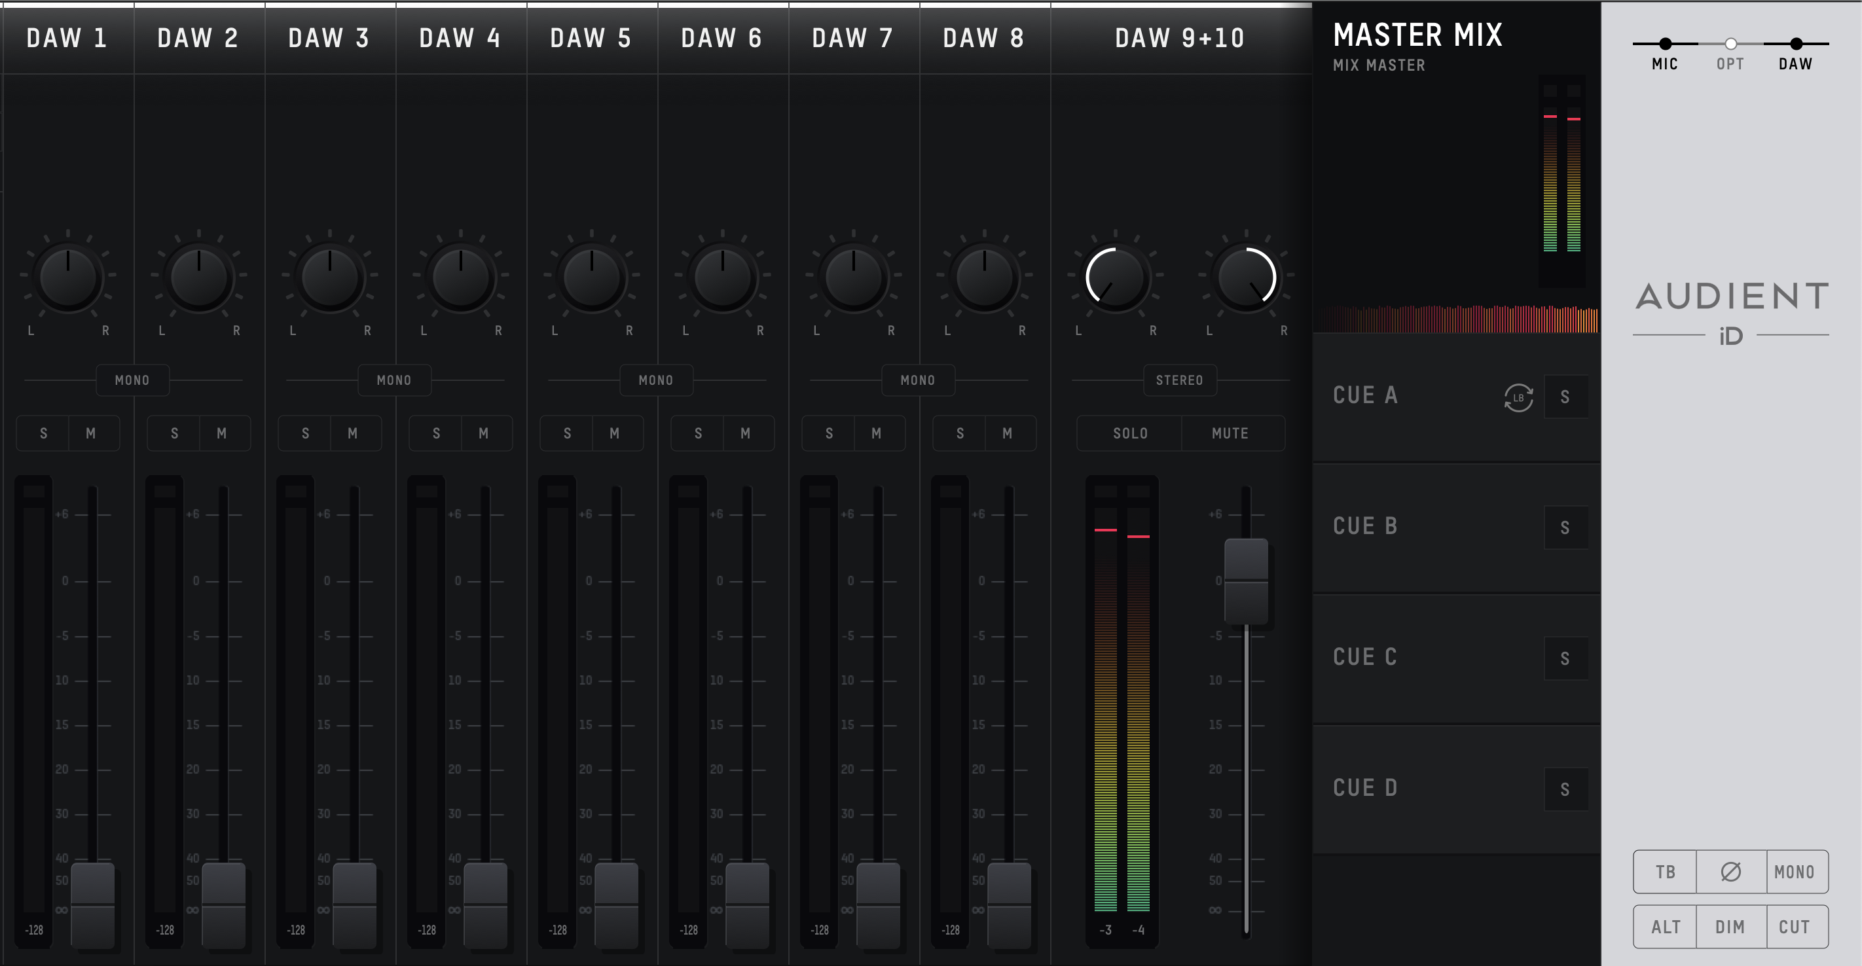The height and width of the screenshot is (966, 1862).
Task: Click the DAW 5 channel label
Action: [x=591, y=37]
